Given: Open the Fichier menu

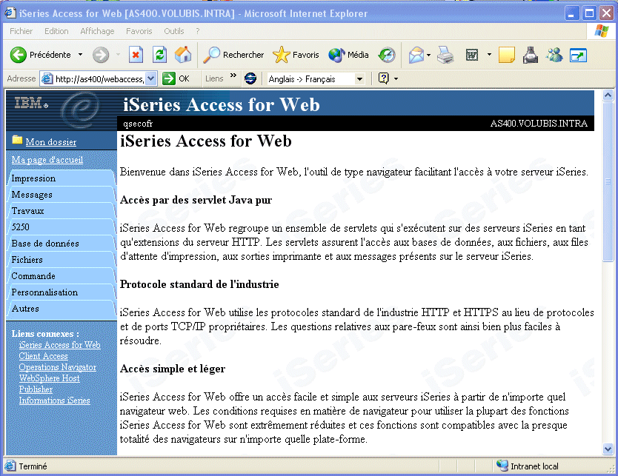Looking at the screenshot, I should click(21, 31).
